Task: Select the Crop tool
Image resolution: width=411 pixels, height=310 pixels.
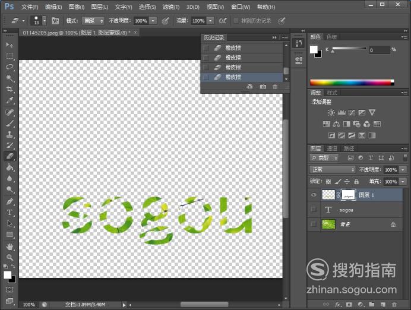Action: click(10, 89)
